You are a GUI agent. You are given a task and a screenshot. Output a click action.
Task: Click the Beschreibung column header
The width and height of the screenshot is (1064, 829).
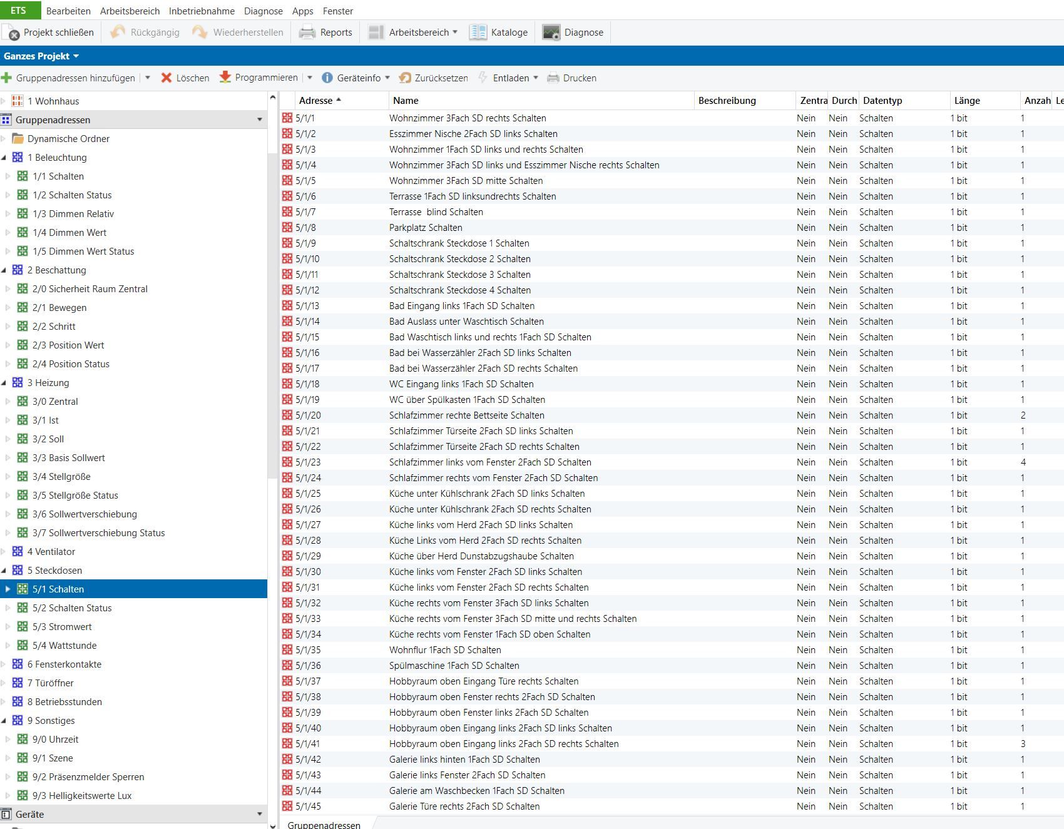click(744, 100)
